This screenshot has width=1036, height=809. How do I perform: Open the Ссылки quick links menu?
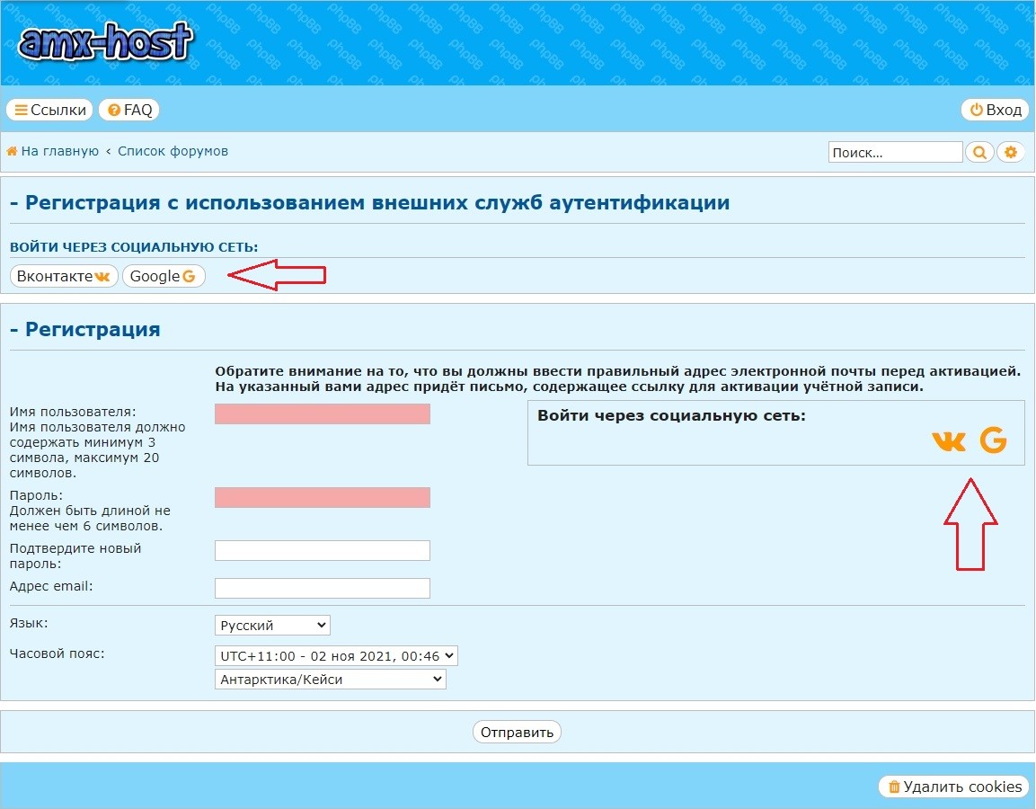click(49, 110)
